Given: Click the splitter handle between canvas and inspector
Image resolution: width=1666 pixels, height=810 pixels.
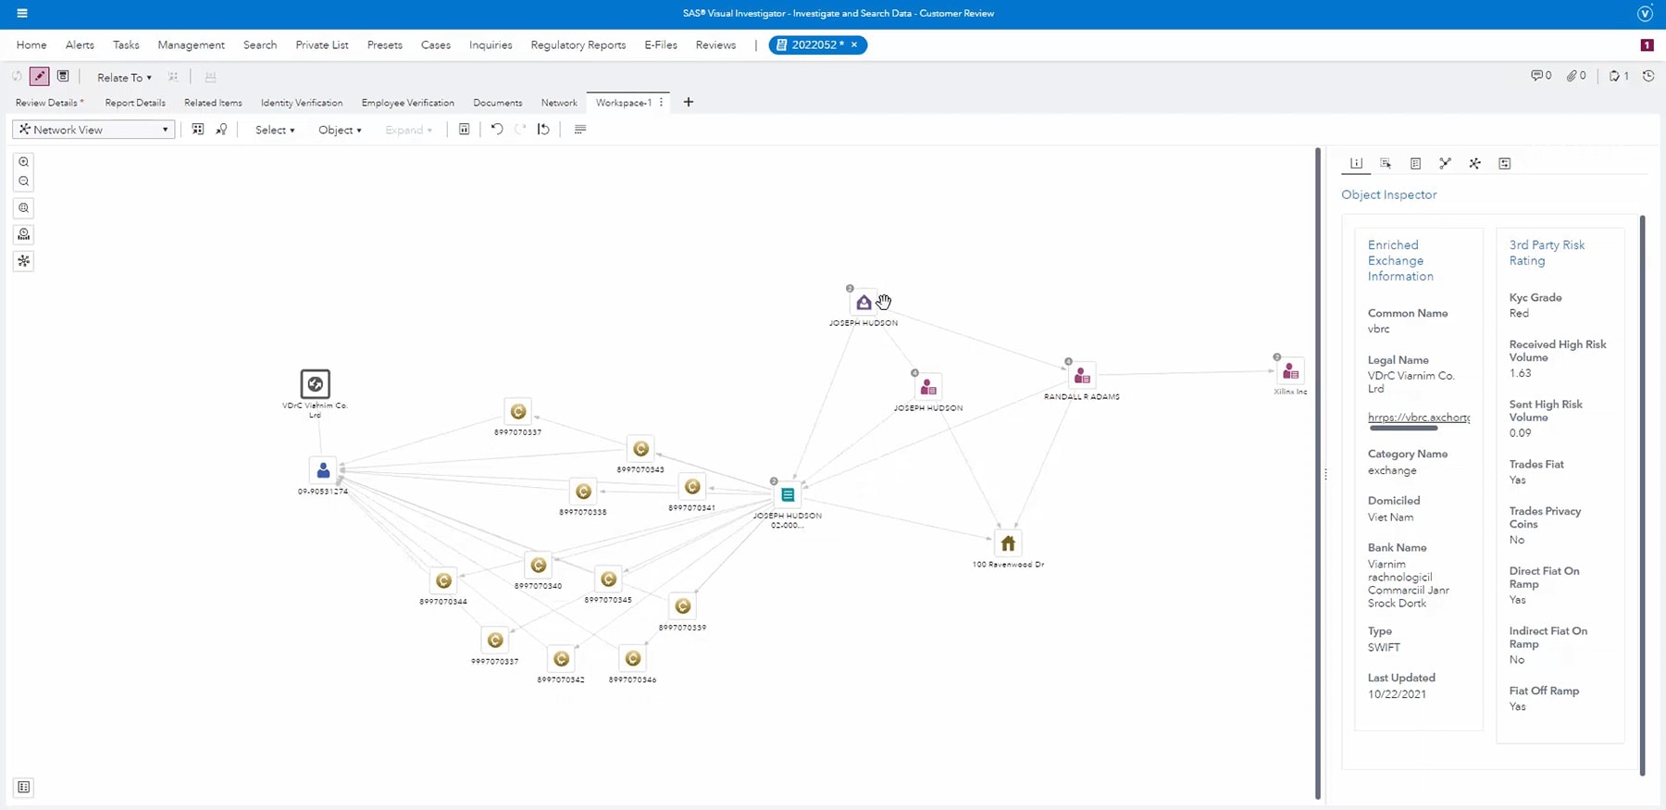Looking at the screenshot, I should pos(1325,474).
